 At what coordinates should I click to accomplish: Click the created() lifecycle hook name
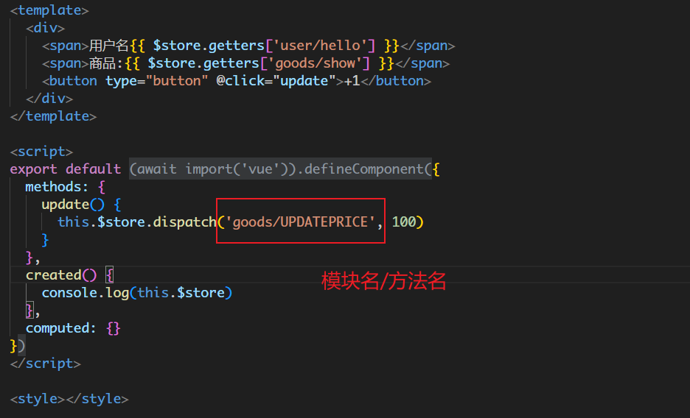pyautogui.click(x=53, y=274)
